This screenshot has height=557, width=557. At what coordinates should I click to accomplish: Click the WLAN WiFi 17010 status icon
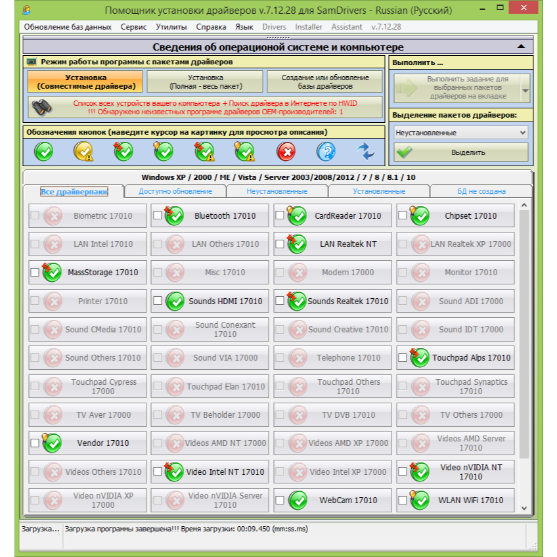click(x=419, y=500)
